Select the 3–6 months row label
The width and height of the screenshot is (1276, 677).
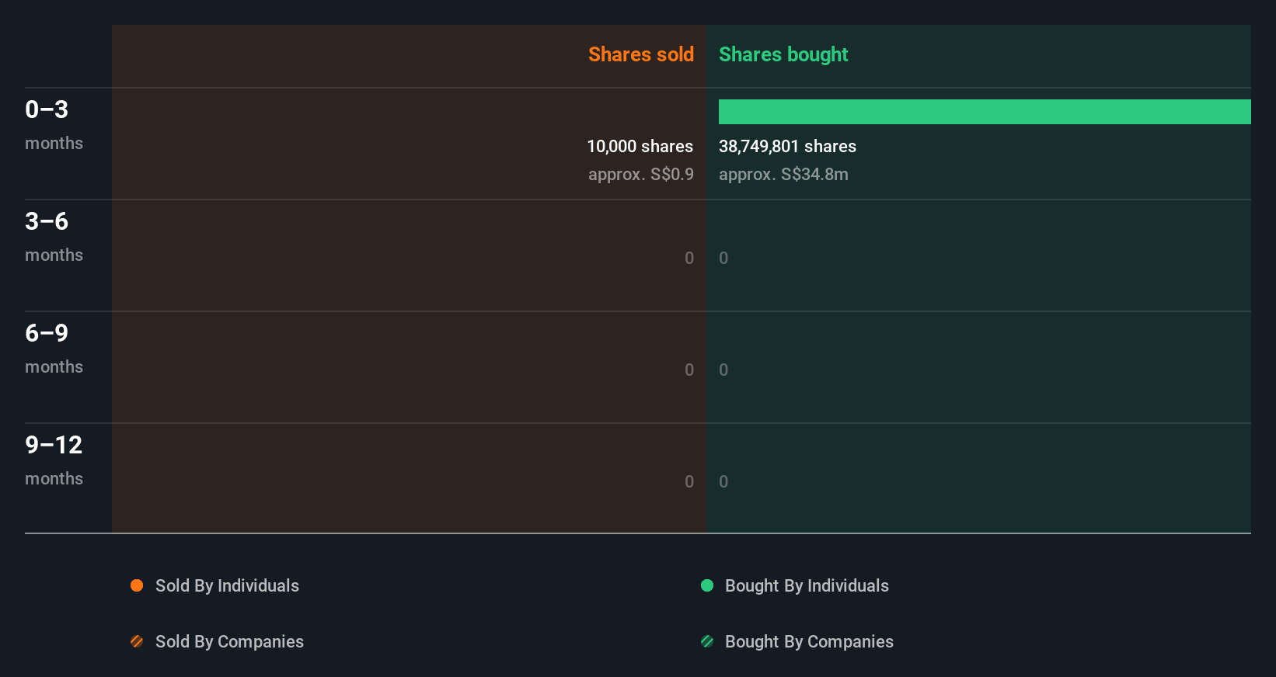[53, 236]
